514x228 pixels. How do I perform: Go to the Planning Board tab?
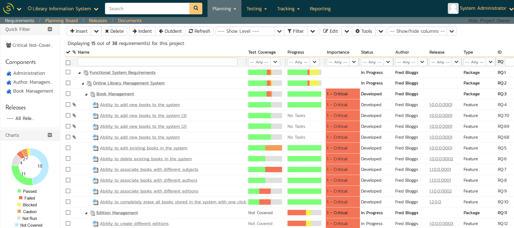(x=61, y=21)
